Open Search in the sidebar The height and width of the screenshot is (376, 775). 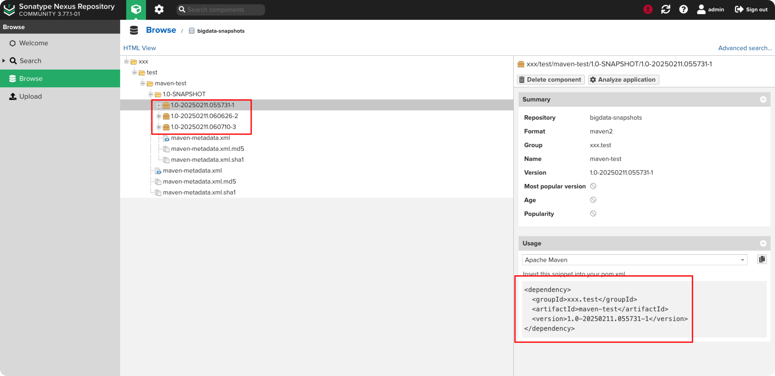tap(30, 61)
